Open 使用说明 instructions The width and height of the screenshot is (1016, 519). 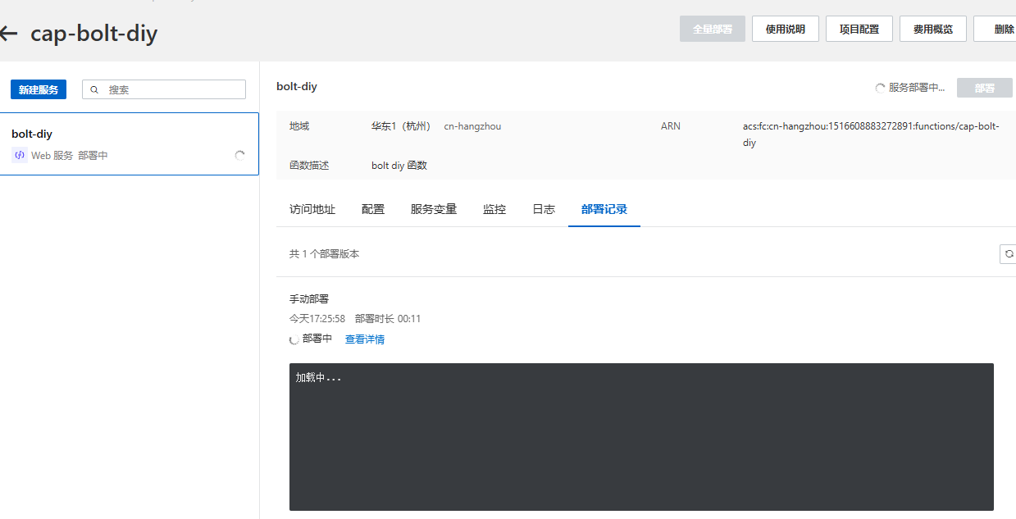785,29
